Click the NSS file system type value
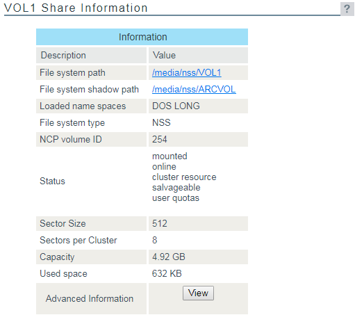 click(x=161, y=122)
